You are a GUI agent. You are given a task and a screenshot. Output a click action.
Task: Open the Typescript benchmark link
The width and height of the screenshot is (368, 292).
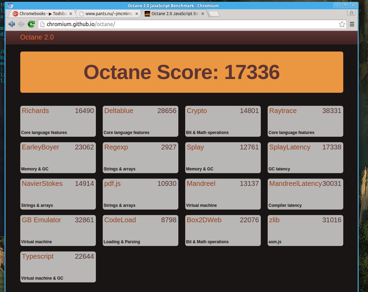point(37,256)
